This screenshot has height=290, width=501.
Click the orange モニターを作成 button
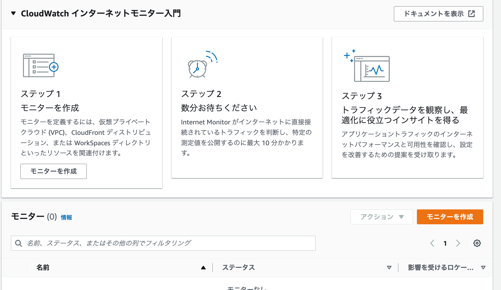click(x=450, y=217)
